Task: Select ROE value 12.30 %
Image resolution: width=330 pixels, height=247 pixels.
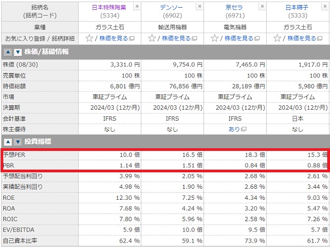Action: 128,198
